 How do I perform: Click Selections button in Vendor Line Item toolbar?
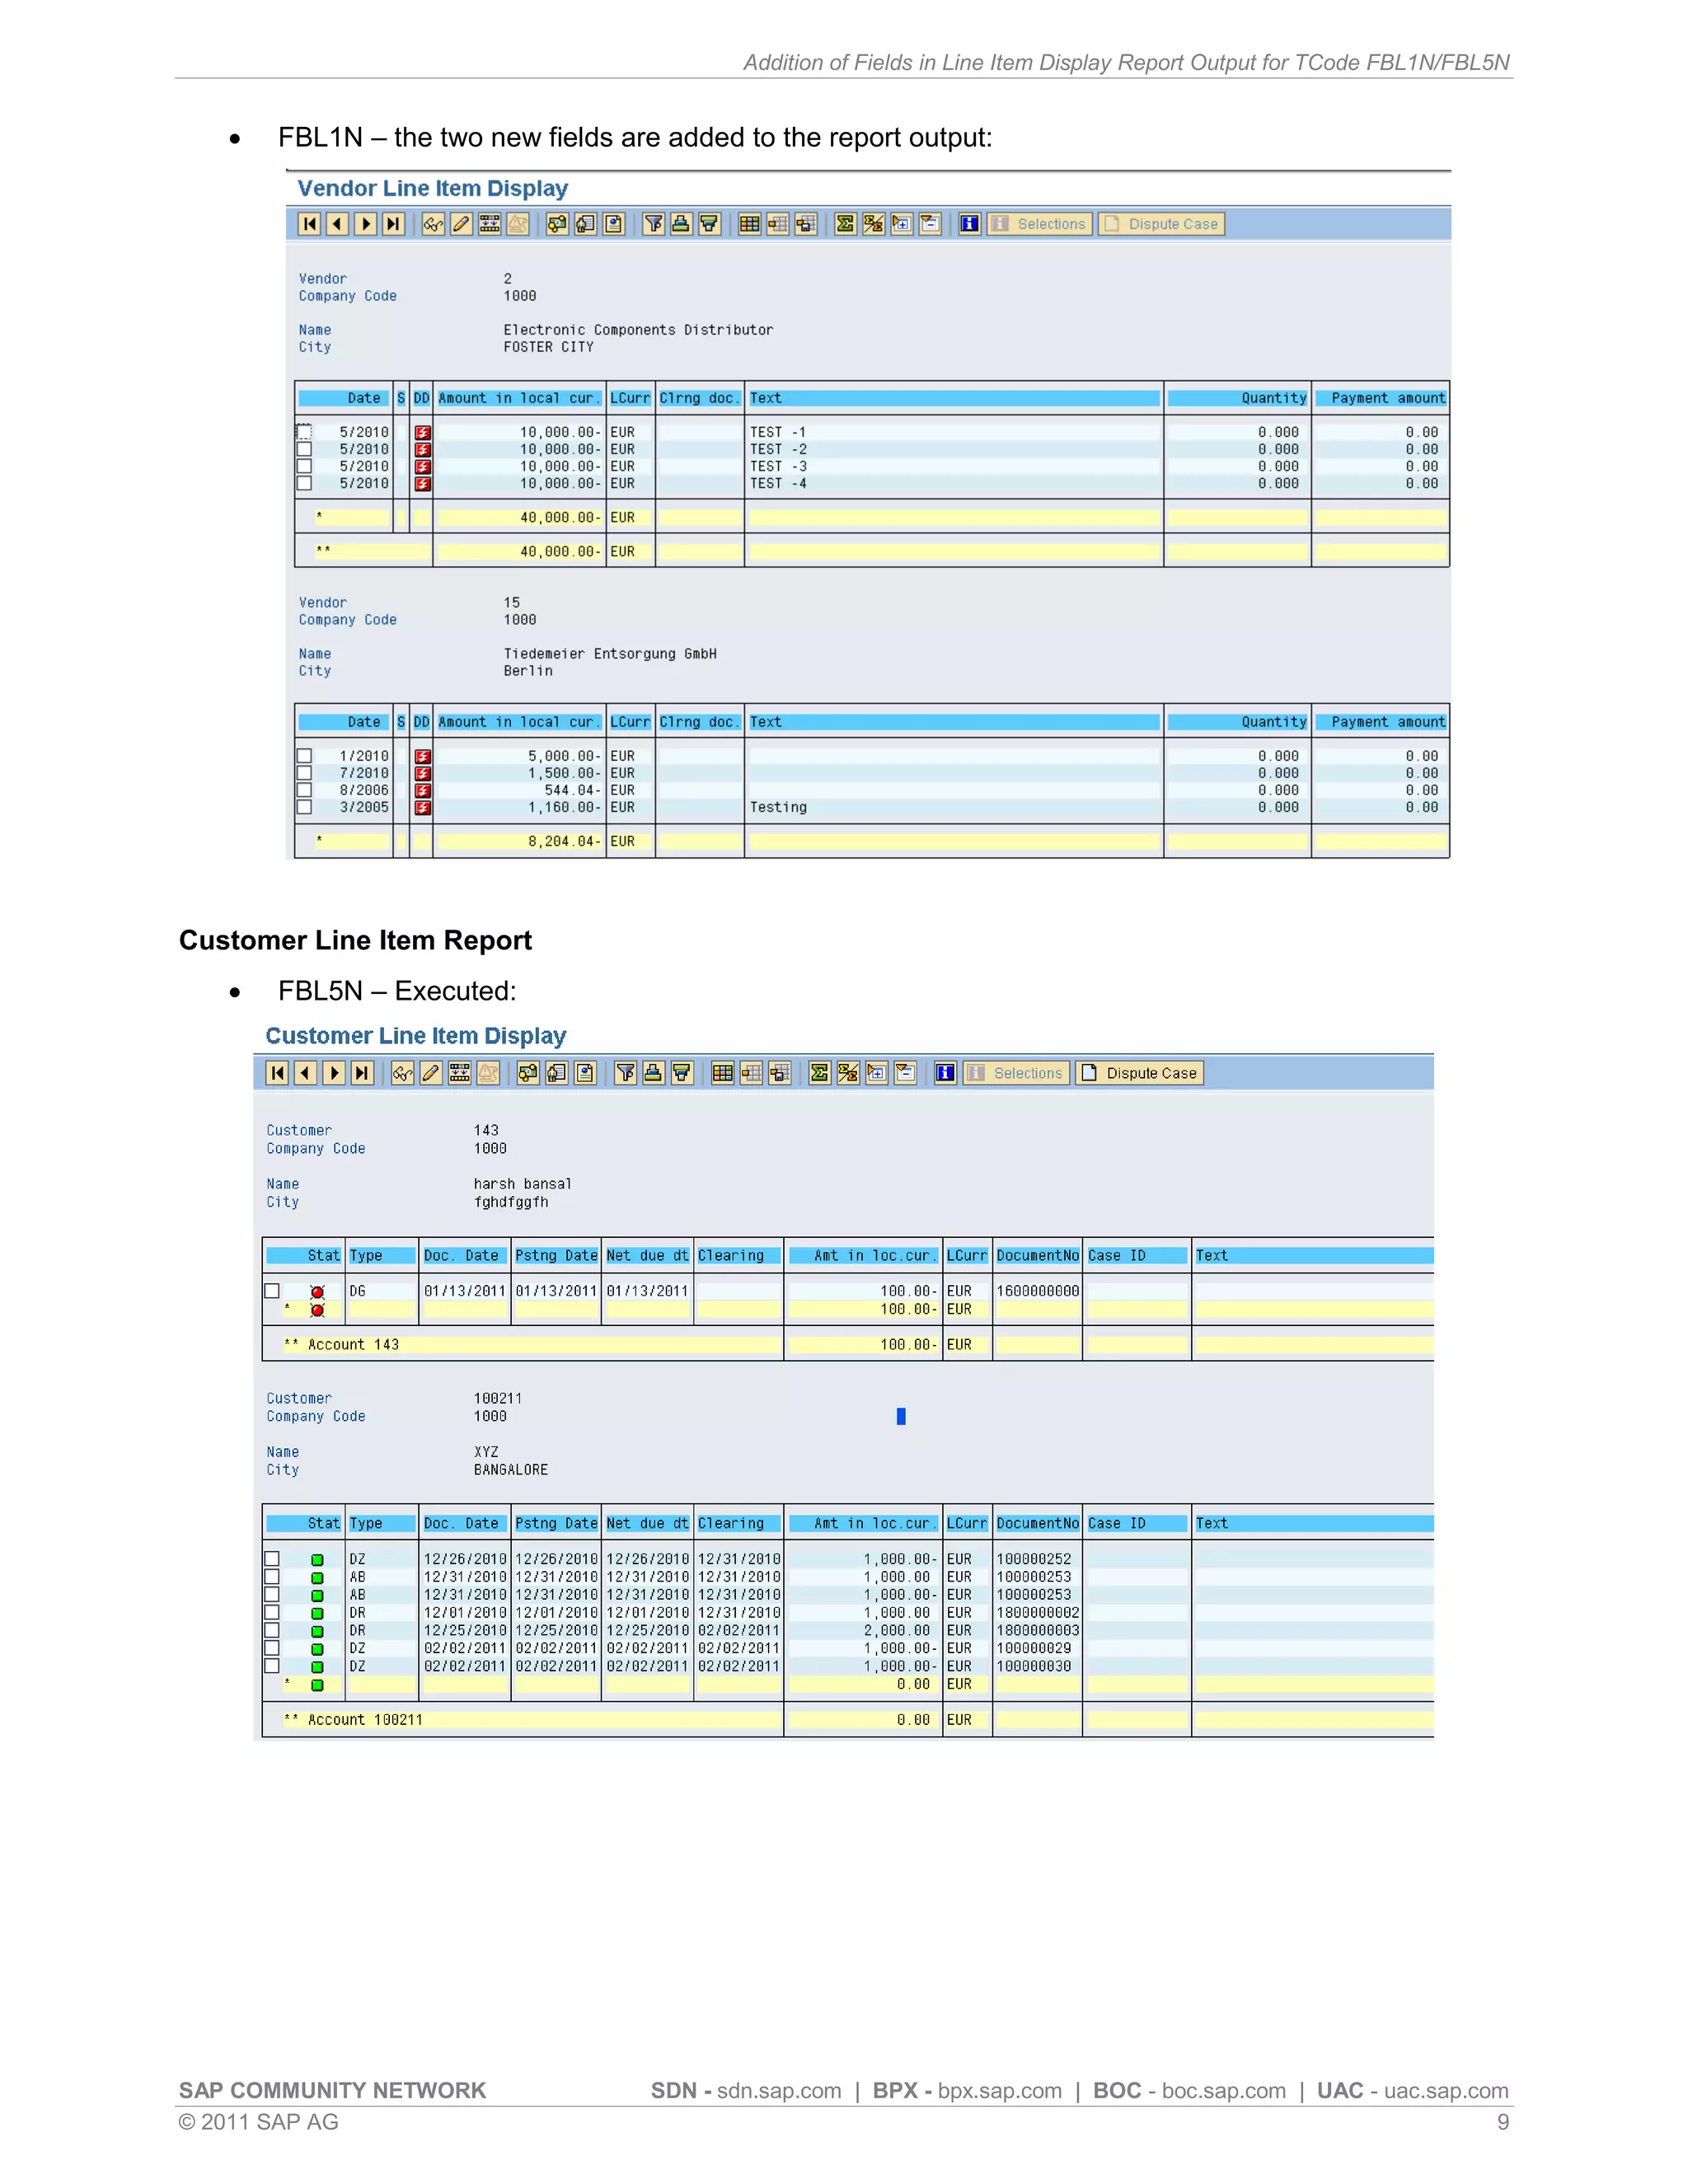coord(1039,224)
